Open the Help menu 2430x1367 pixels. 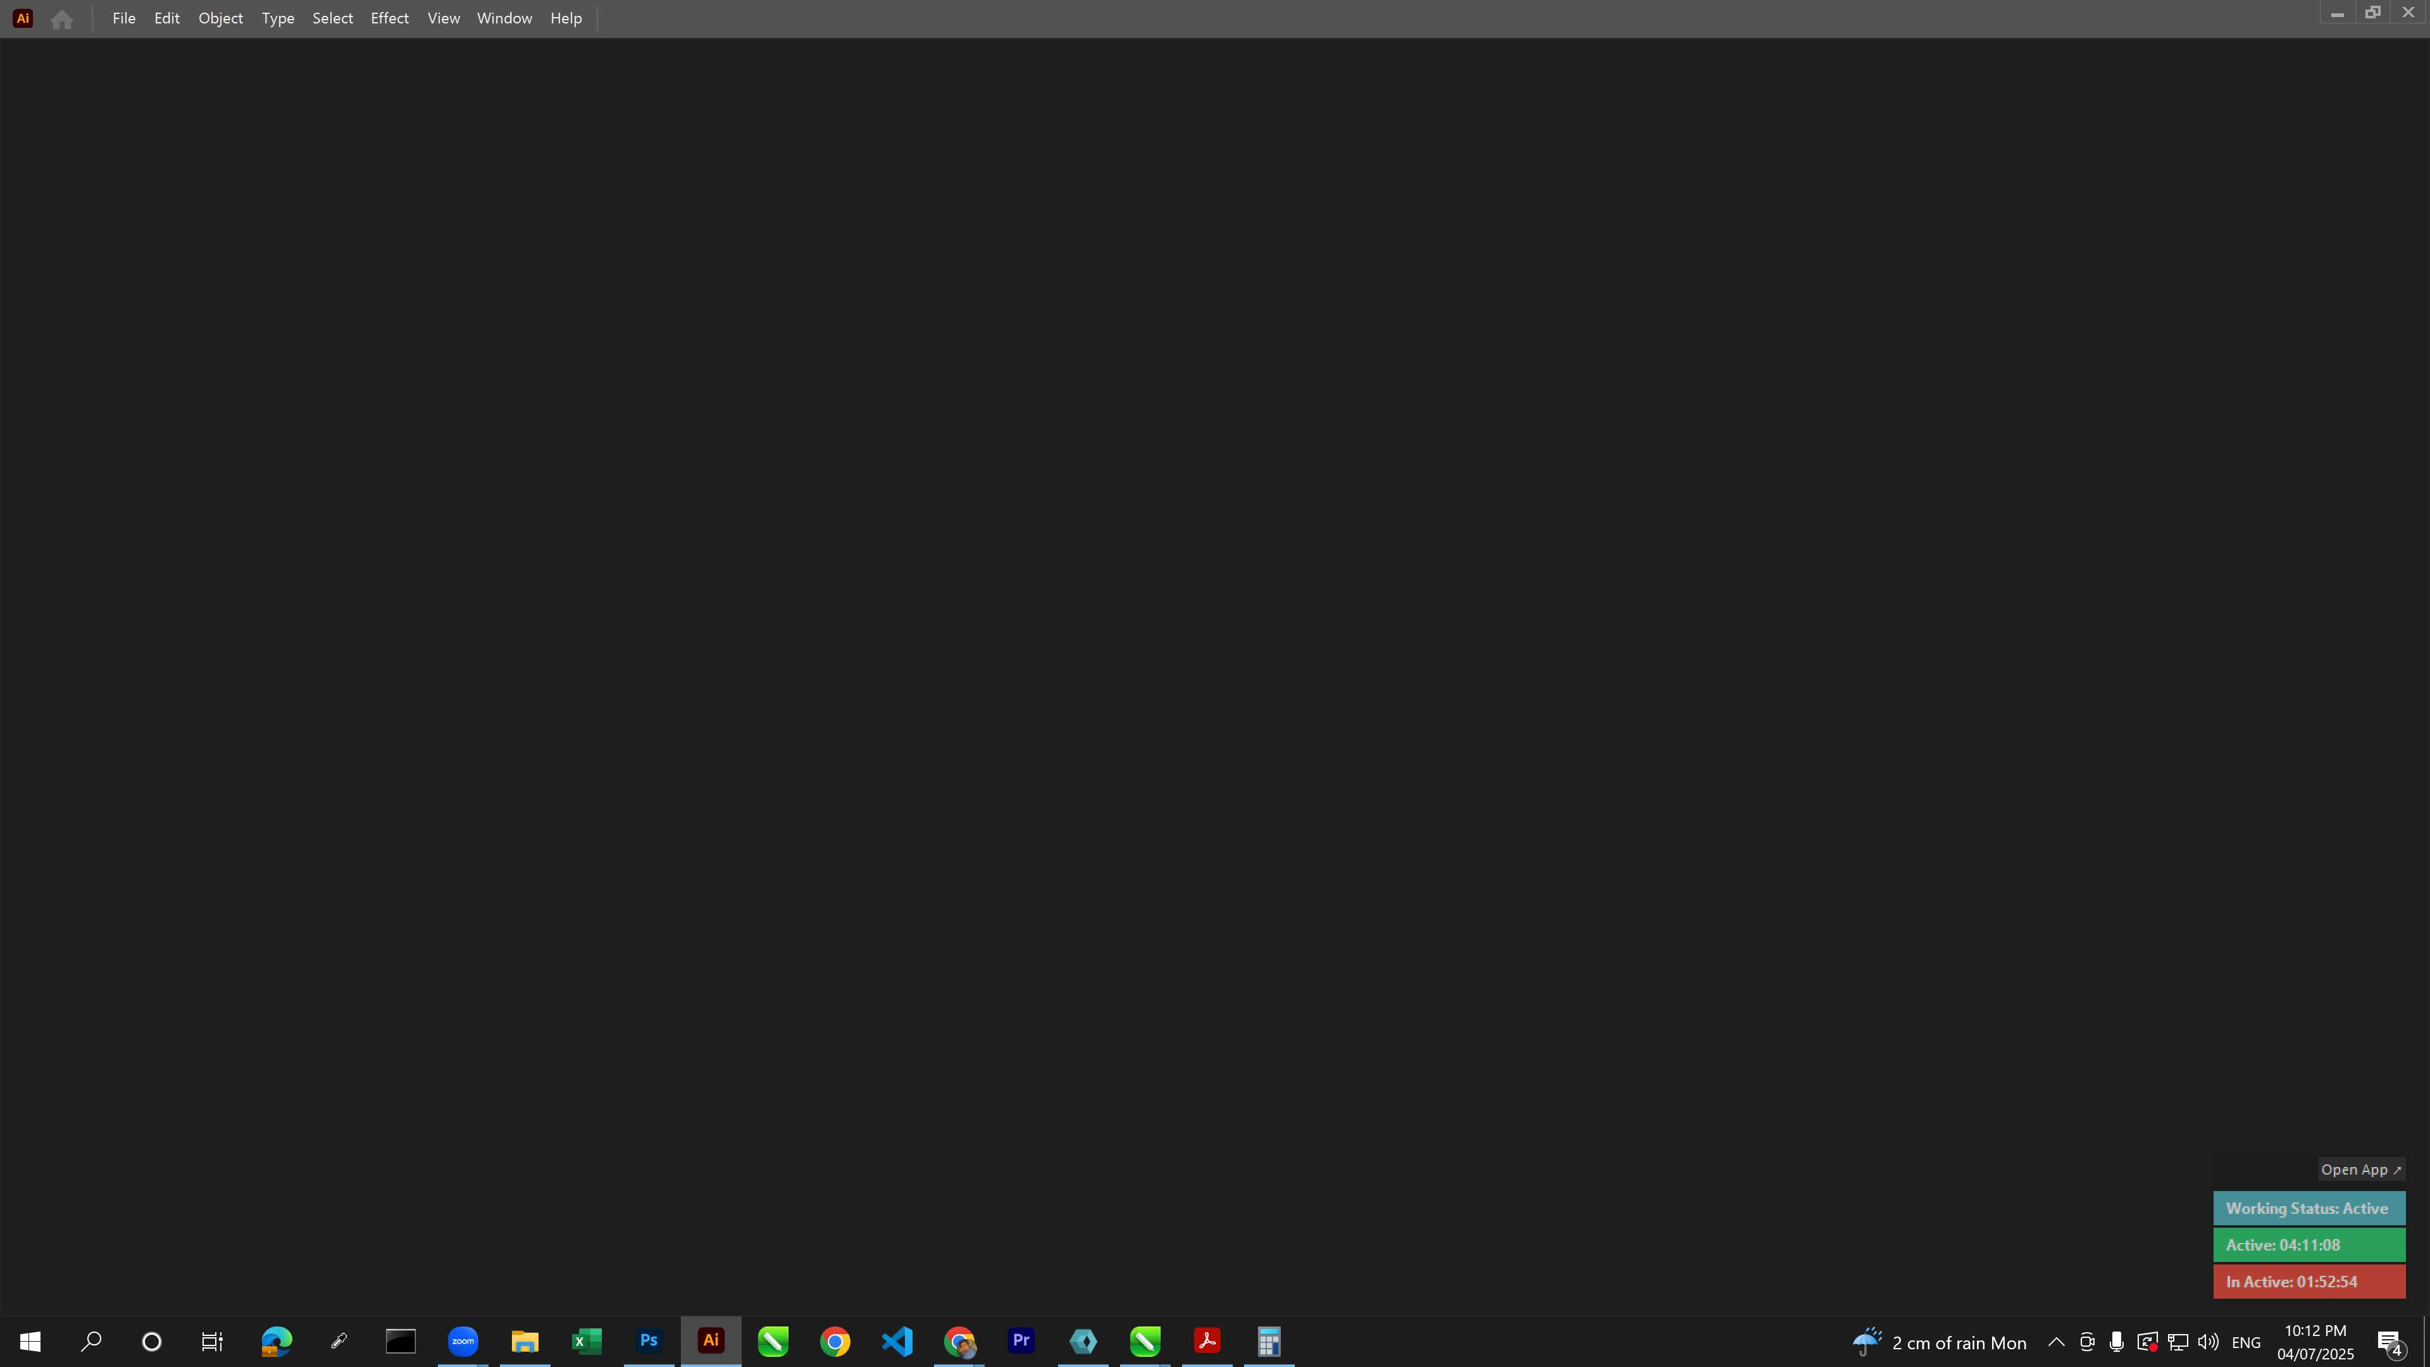(x=566, y=19)
